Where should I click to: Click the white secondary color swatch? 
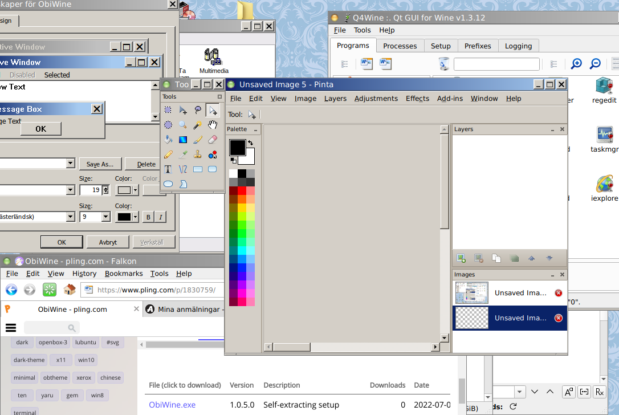(250, 158)
